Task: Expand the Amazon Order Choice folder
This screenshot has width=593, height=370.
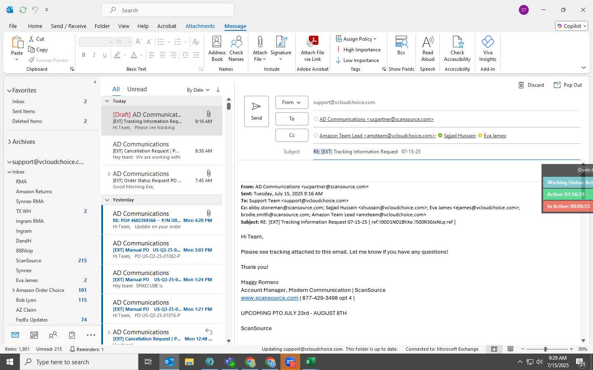Action: pos(14,290)
